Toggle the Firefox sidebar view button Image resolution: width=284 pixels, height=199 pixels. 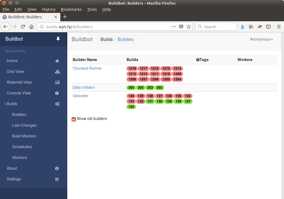[x=268, y=27]
